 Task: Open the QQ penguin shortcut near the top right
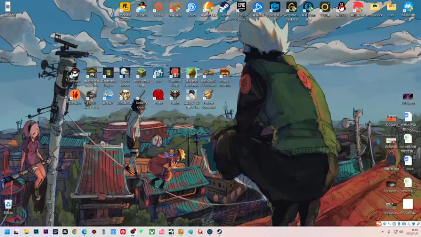click(341, 7)
